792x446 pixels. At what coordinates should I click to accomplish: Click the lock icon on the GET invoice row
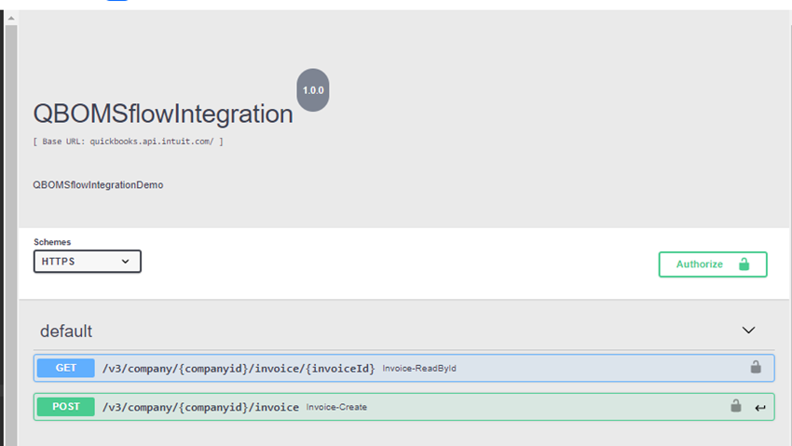pos(756,368)
